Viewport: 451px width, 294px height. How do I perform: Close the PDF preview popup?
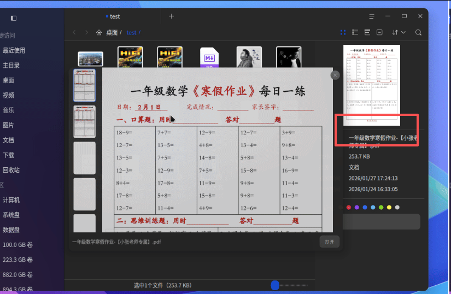coord(335,75)
